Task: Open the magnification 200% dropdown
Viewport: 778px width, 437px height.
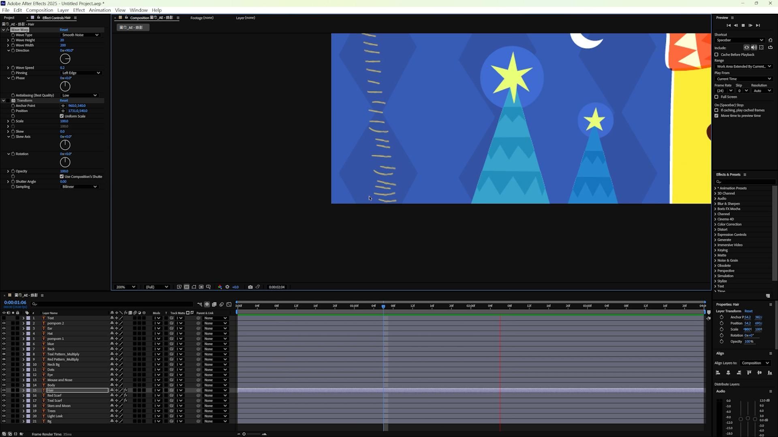Action: pos(126,287)
